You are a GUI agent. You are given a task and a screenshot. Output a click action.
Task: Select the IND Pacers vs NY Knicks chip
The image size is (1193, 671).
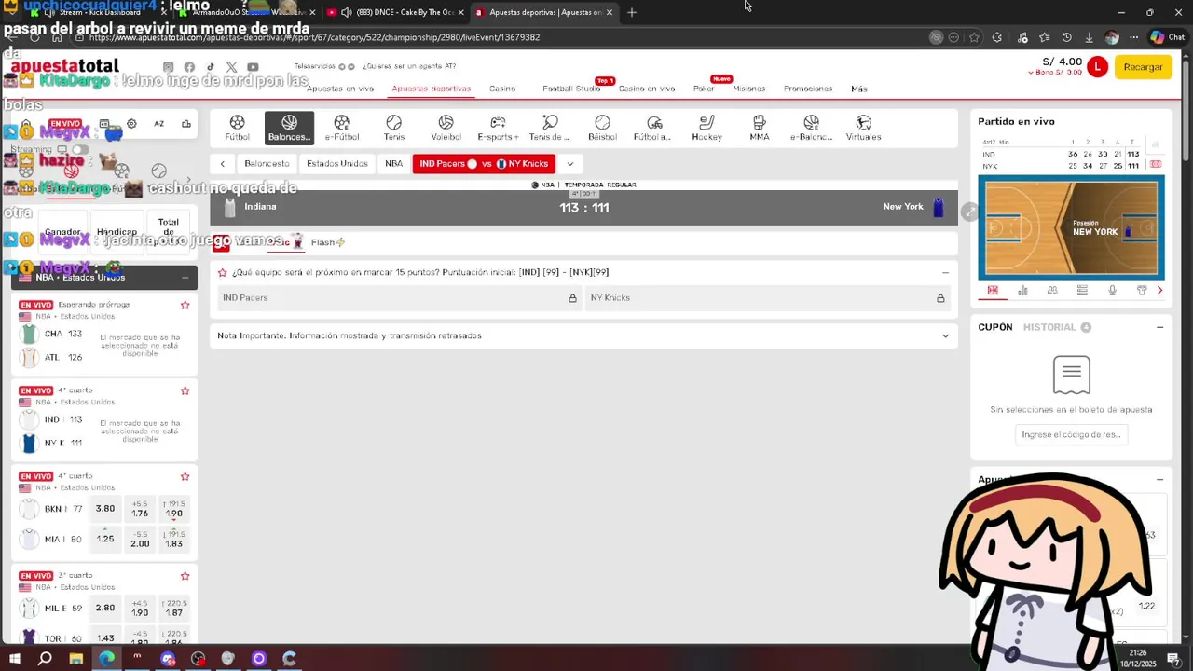click(x=484, y=164)
